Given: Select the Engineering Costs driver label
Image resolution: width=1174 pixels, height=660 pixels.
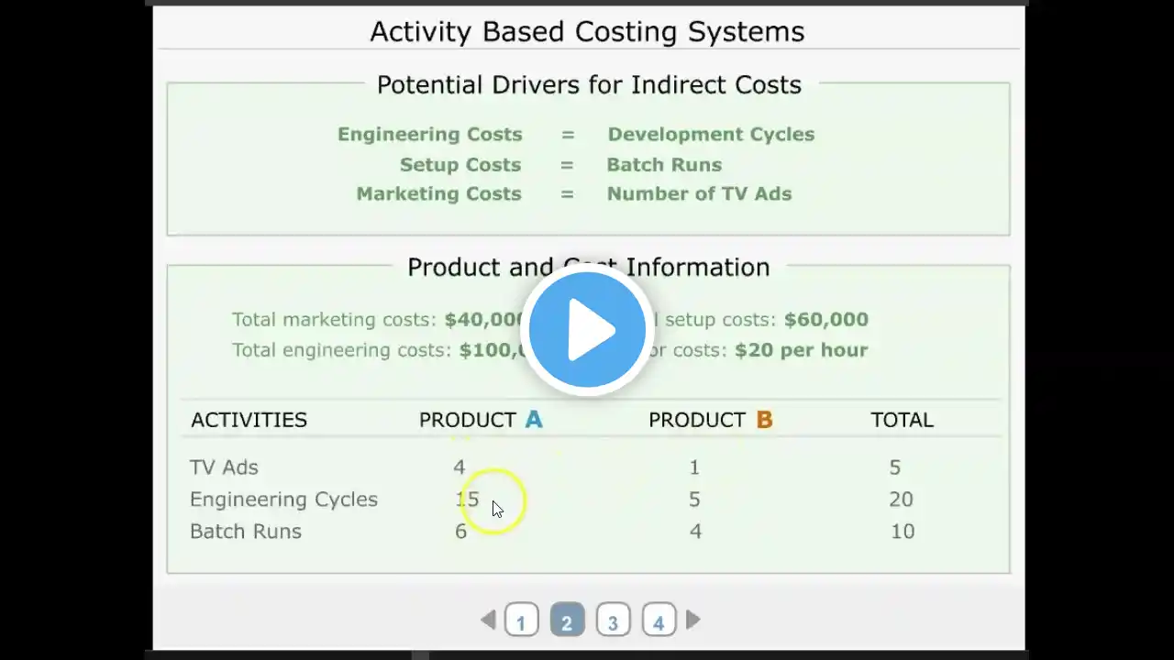Looking at the screenshot, I should [429, 134].
